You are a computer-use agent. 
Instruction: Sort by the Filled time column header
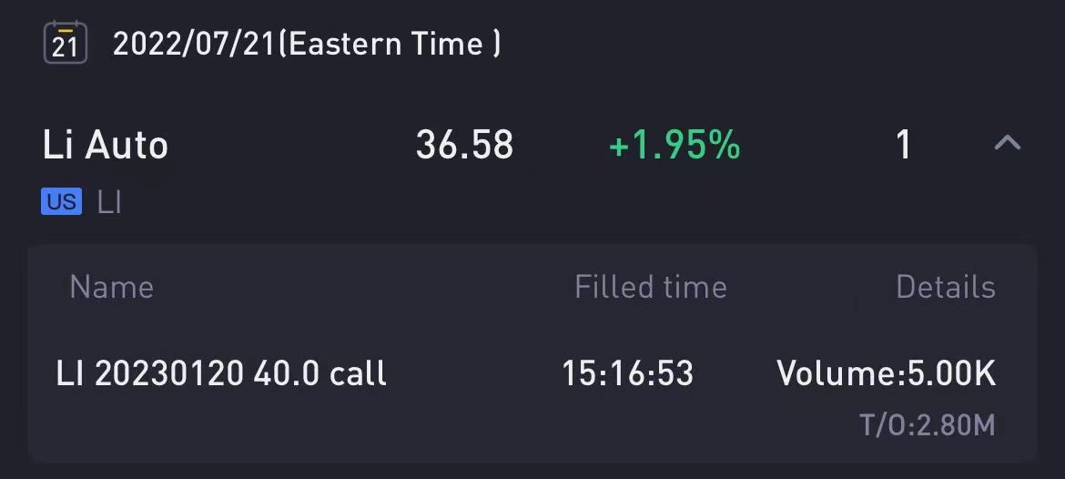[651, 287]
